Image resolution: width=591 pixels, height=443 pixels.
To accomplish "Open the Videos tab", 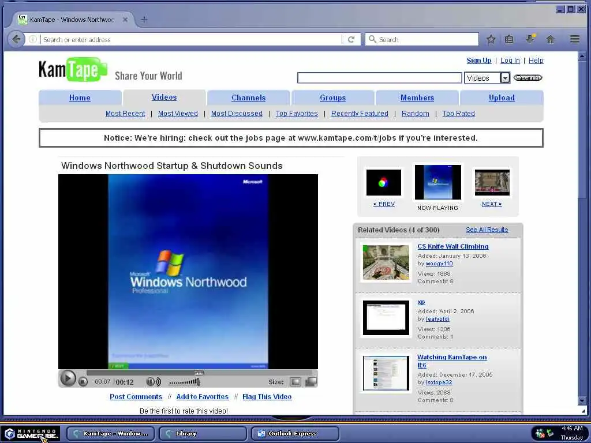I will [x=164, y=97].
